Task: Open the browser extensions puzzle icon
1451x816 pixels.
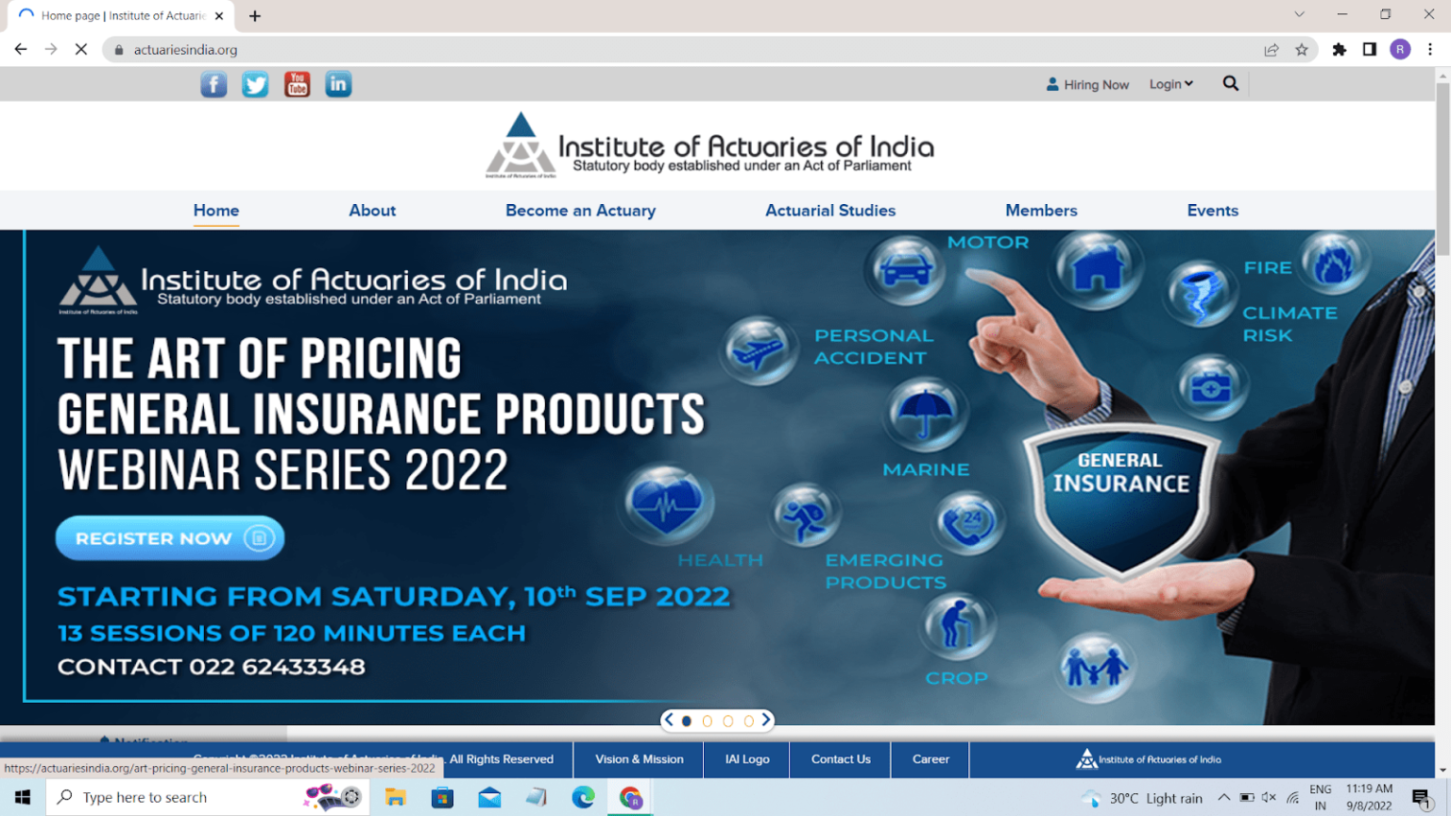Action: pyautogui.click(x=1339, y=49)
